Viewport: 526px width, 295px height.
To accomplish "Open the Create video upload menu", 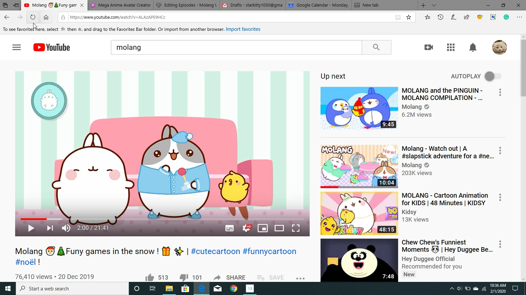I will click(429, 47).
